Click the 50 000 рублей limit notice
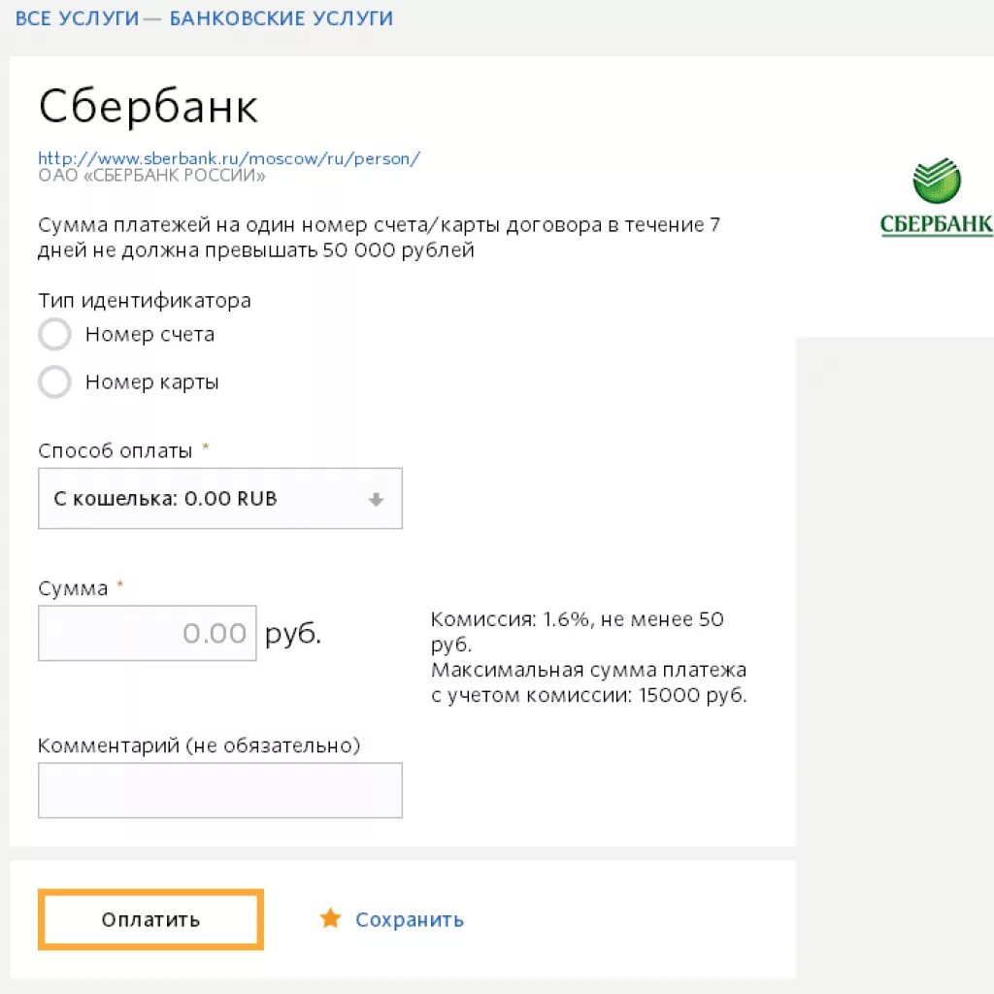This screenshot has width=994, height=994. click(x=379, y=238)
